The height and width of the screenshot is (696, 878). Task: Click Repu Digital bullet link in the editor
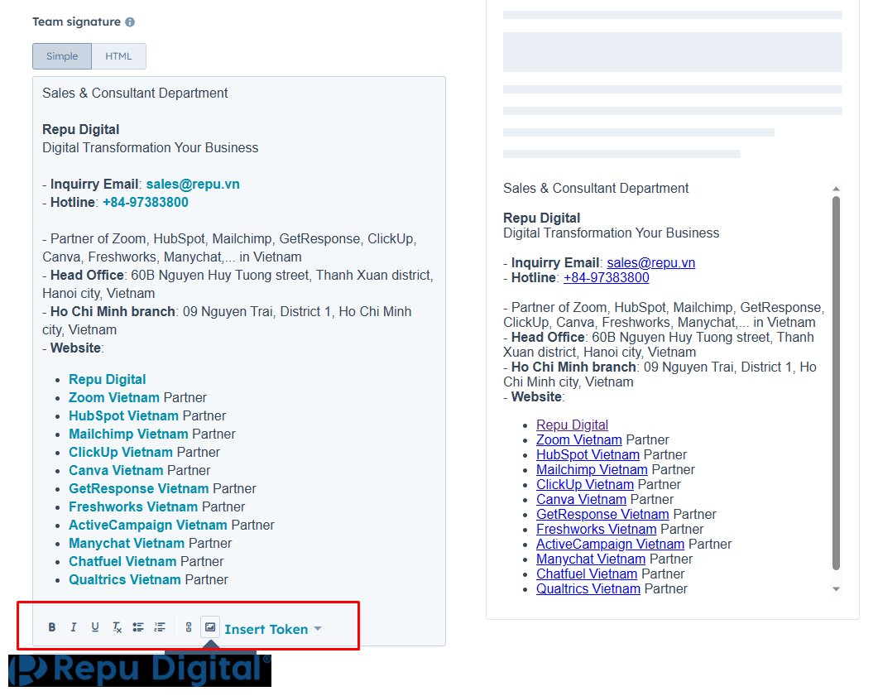pyautogui.click(x=107, y=379)
